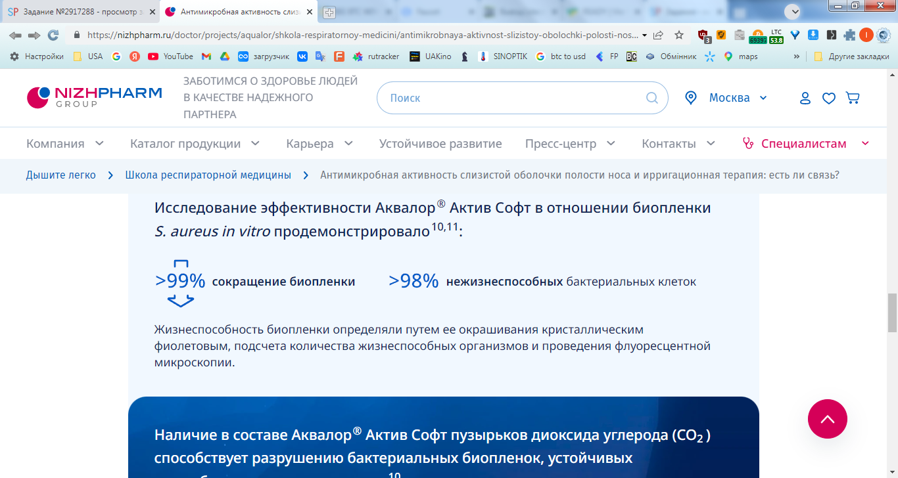Viewport: 898px width, 478px height.
Task: Click the NIZHPHARM Group logo
Action: [94, 97]
